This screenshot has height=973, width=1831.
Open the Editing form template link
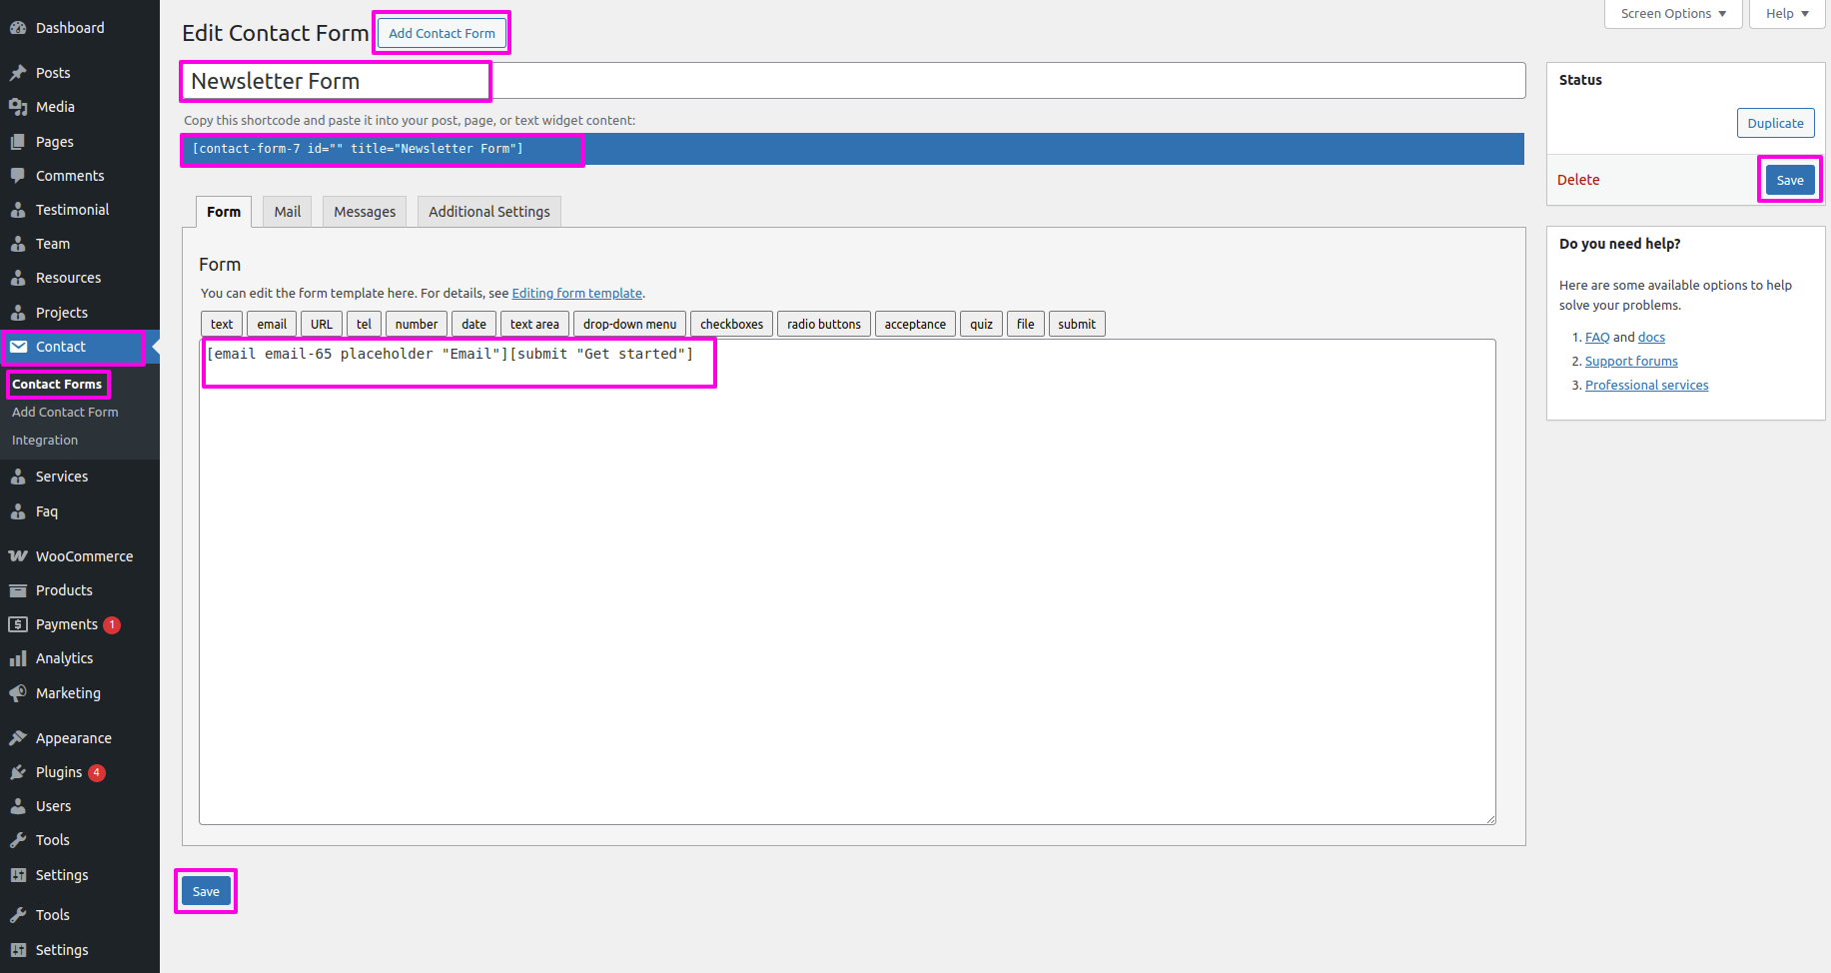[576, 294]
